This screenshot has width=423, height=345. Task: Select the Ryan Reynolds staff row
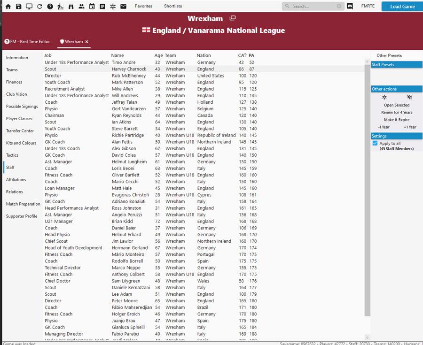(204, 115)
